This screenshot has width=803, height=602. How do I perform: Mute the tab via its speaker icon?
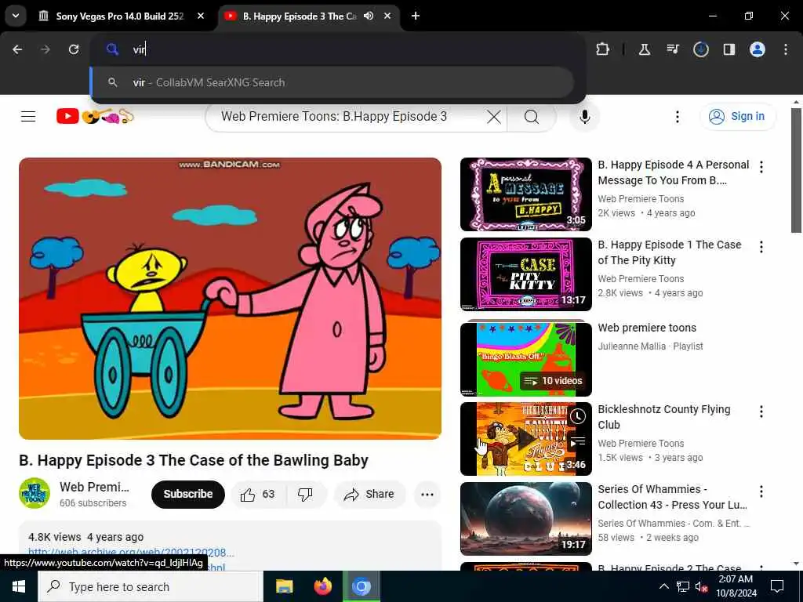click(369, 16)
